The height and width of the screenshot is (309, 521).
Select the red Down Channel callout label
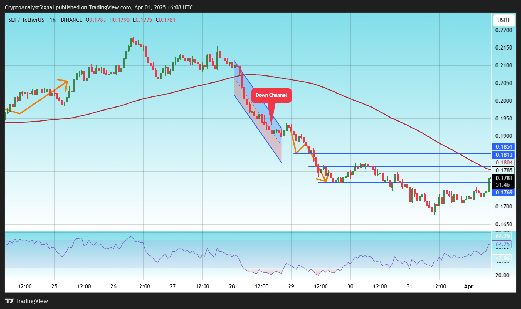[272, 95]
